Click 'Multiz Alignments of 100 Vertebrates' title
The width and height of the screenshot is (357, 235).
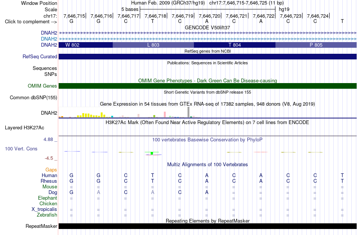(x=207, y=164)
